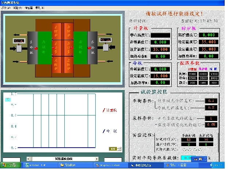Click the right pump box beside cold plate

106,48
